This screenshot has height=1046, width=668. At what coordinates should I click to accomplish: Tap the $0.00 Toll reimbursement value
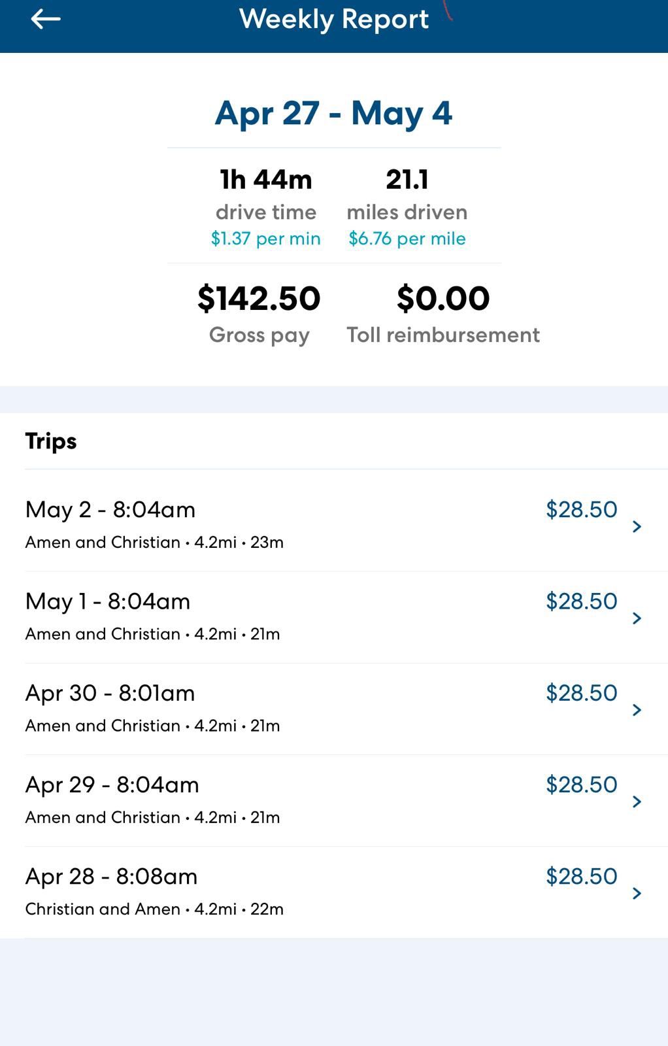(443, 298)
